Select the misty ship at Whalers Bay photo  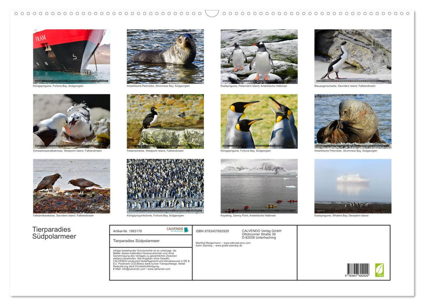pyautogui.click(x=353, y=186)
